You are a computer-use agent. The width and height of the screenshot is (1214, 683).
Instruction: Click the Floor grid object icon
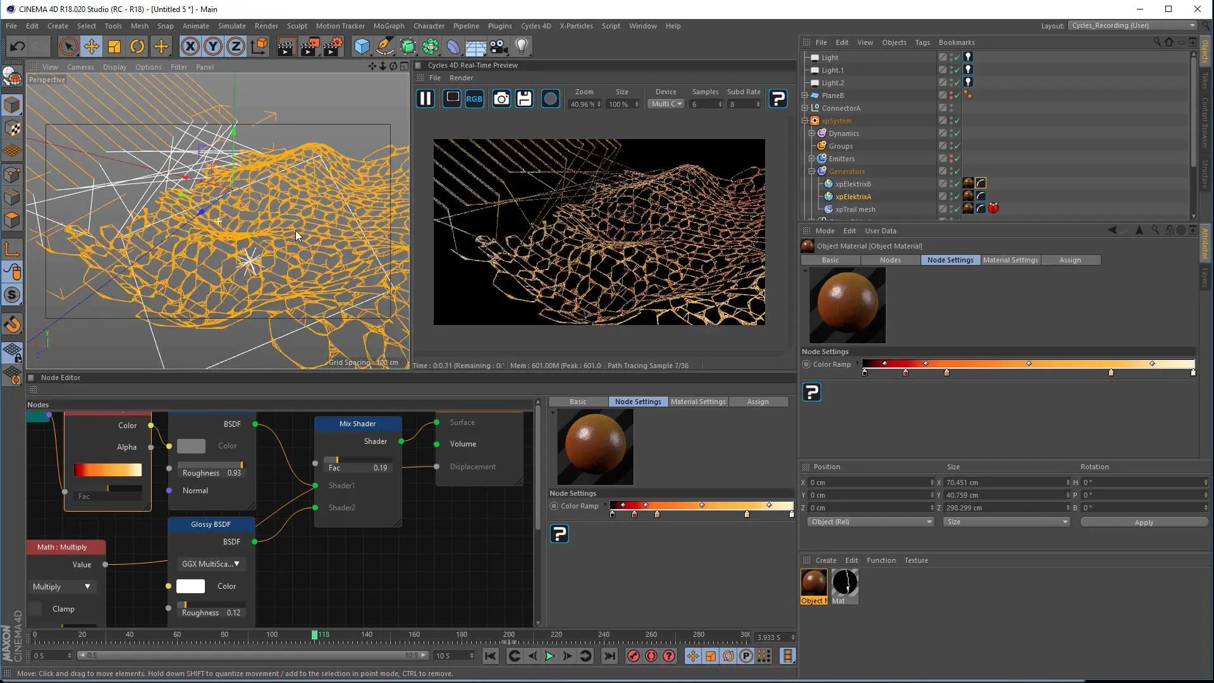tap(475, 47)
